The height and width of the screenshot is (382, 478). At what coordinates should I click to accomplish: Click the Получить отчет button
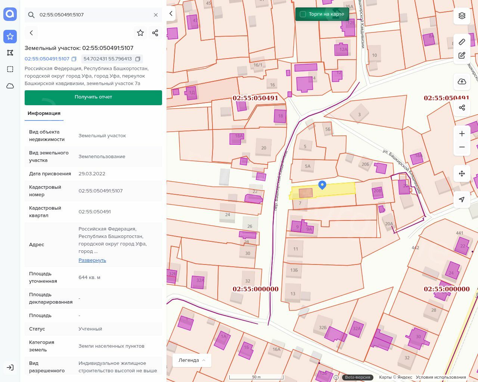(x=93, y=97)
